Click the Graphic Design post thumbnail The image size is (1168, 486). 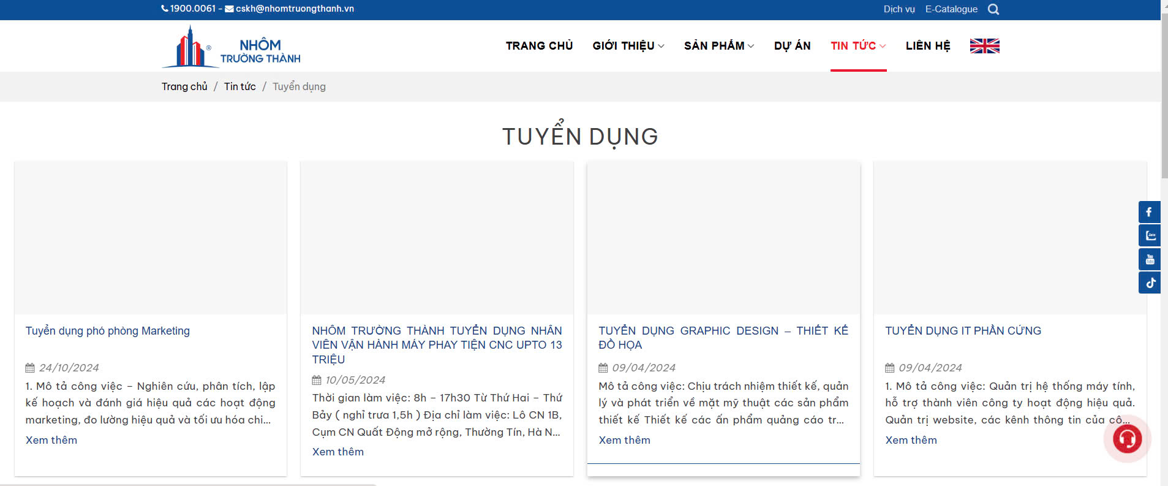click(723, 238)
